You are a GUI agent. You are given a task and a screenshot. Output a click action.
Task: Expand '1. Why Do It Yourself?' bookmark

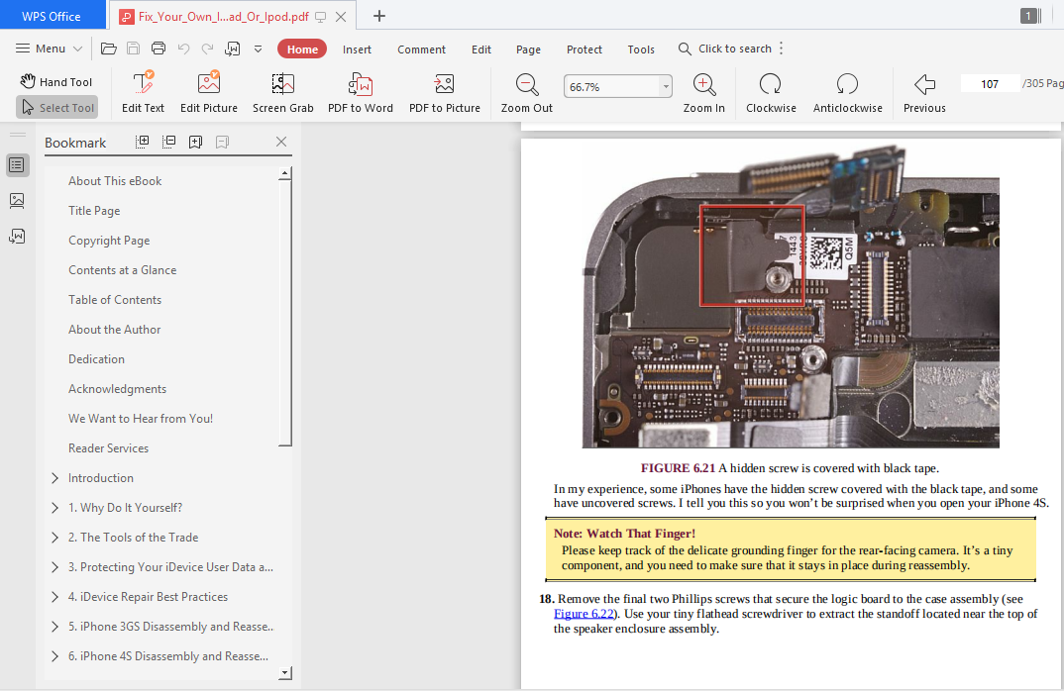pyautogui.click(x=54, y=508)
